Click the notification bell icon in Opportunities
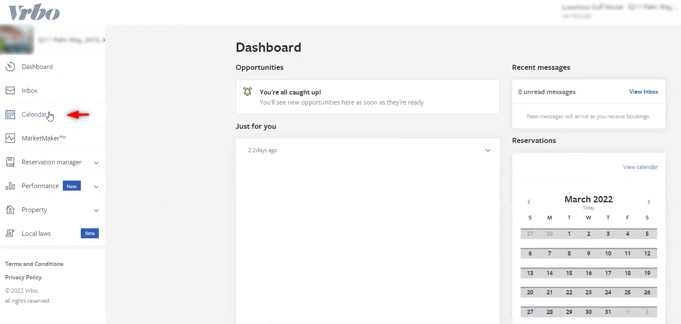The width and height of the screenshot is (681, 324). (x=248, y=92)
